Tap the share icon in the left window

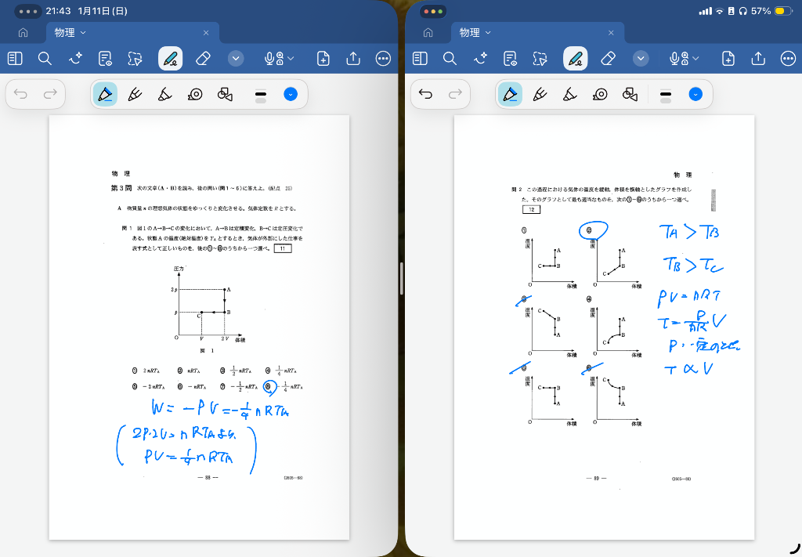(353, 59)
